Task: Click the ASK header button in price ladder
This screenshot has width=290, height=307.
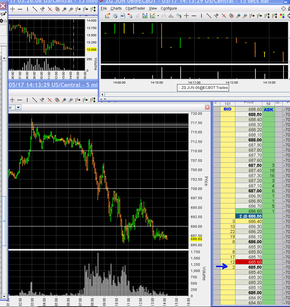Action: tap(268, 109)
